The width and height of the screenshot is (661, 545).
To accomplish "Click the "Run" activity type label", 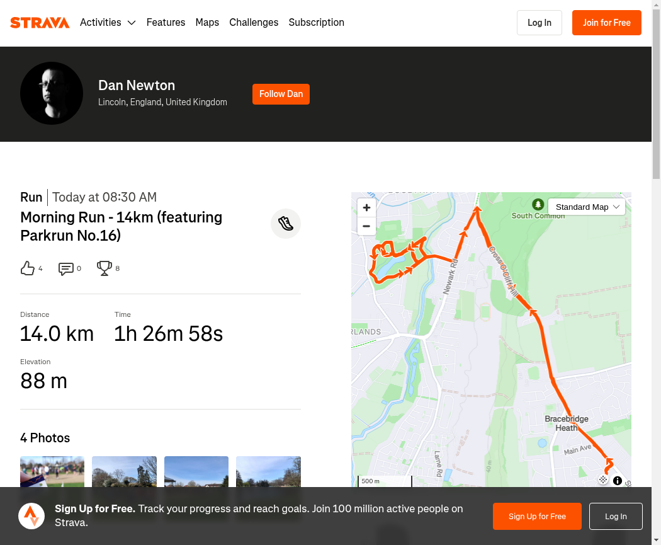I will 31,197.
